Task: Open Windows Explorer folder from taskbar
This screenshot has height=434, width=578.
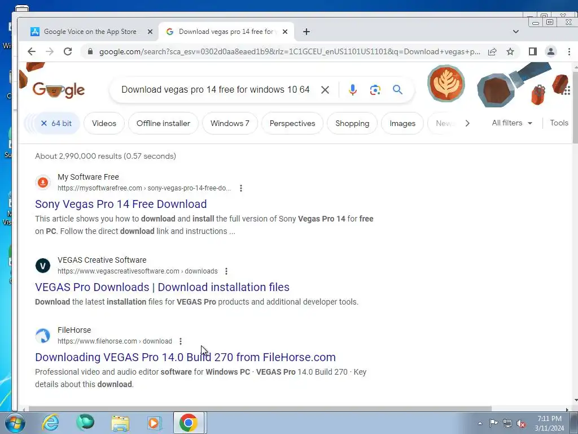Action: (x=120, y=423)
